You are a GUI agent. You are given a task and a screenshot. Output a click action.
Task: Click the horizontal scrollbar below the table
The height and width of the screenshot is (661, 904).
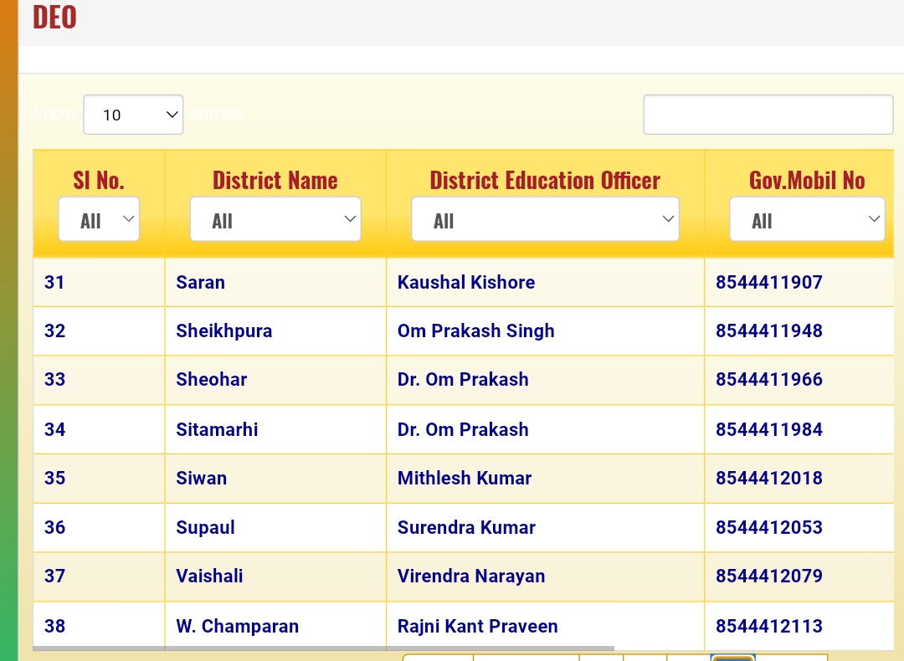[x=324, y=648]
